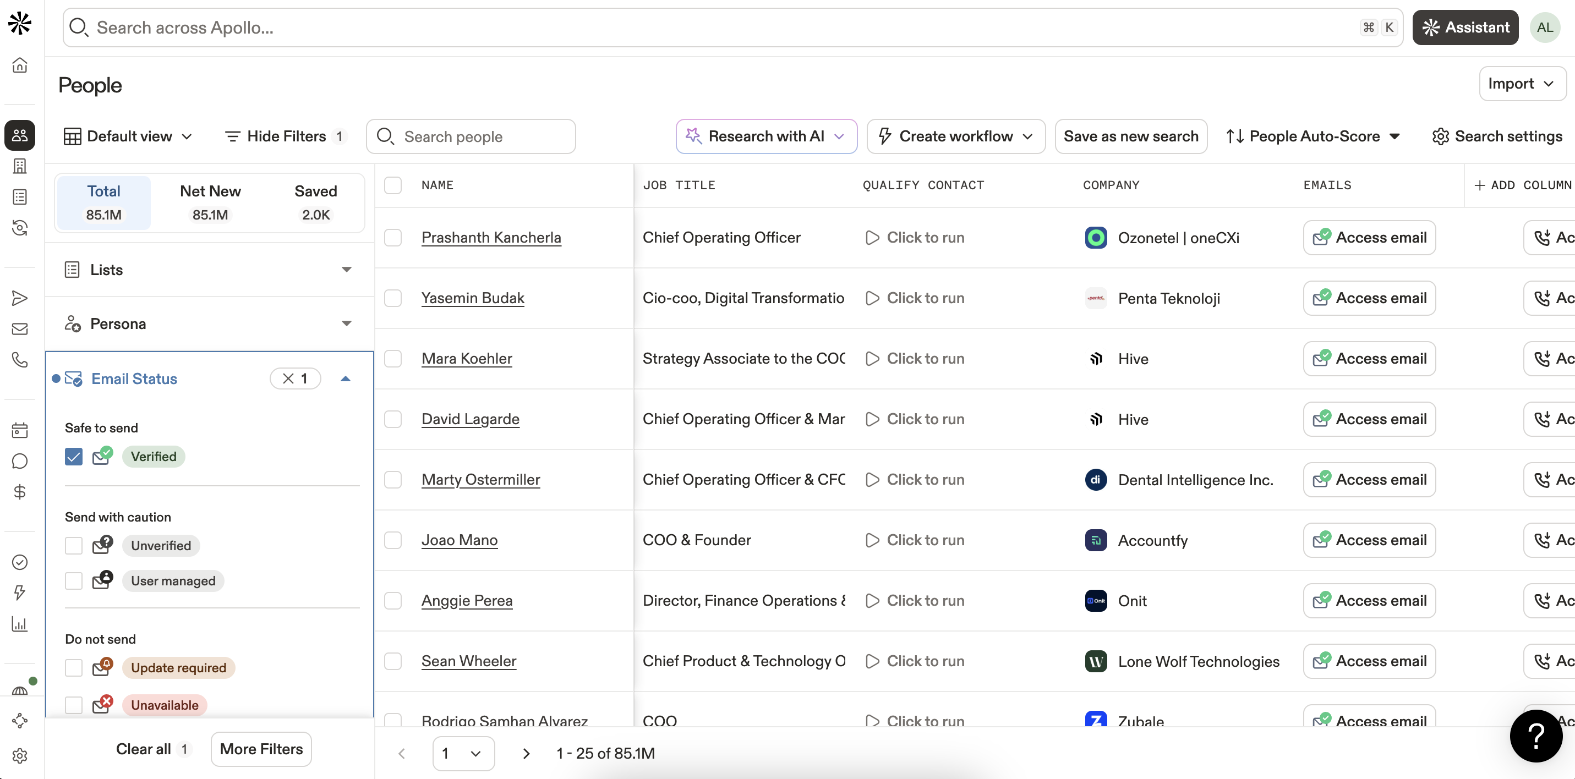1575x779 pixels.
Task: Uncheck the Verified email status checkbox
Action: point(73,457)
